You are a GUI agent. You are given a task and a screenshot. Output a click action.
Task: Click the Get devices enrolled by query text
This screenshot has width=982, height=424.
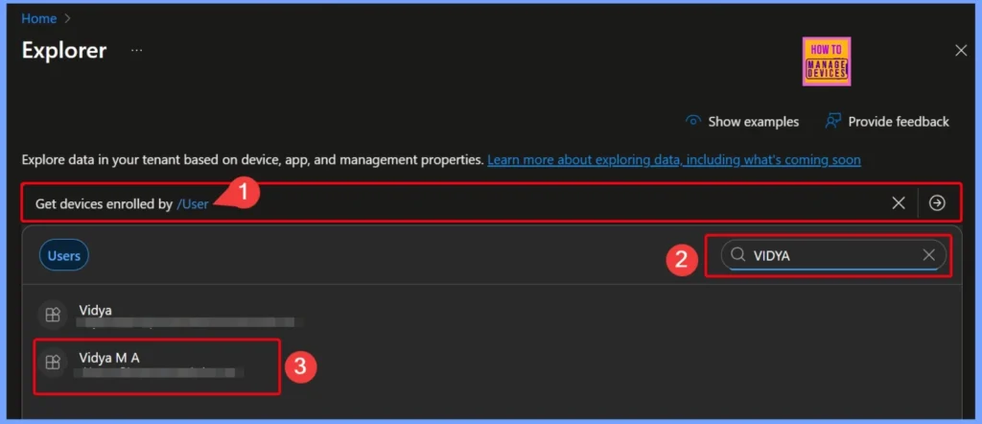(x=104, y=203)
